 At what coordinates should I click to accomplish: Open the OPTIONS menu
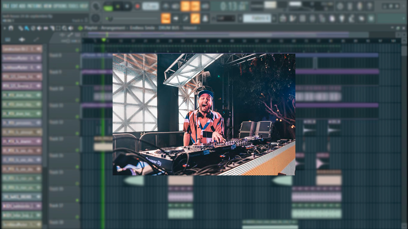point(60,6)
